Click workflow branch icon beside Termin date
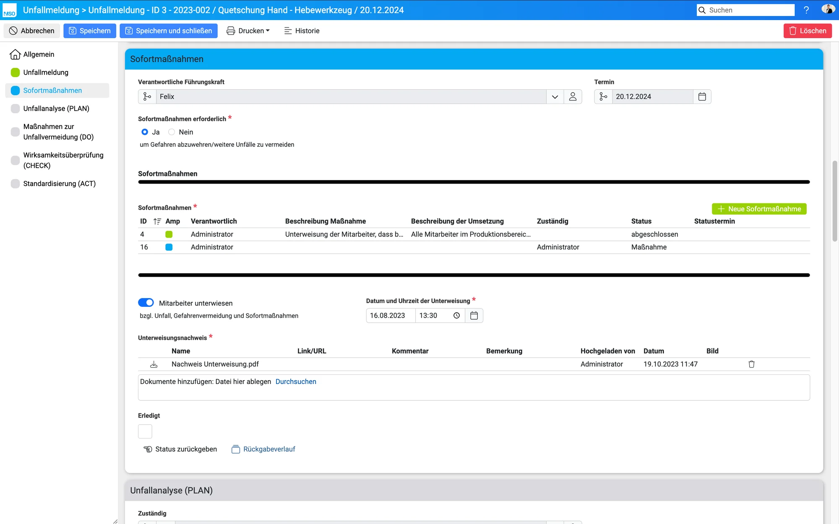This screenshot has width=839, height=524. [x=603, y=96]
